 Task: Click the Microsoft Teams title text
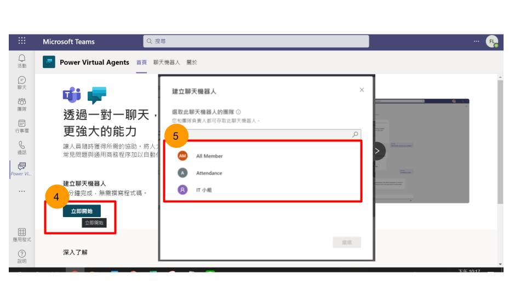point(68,42)
